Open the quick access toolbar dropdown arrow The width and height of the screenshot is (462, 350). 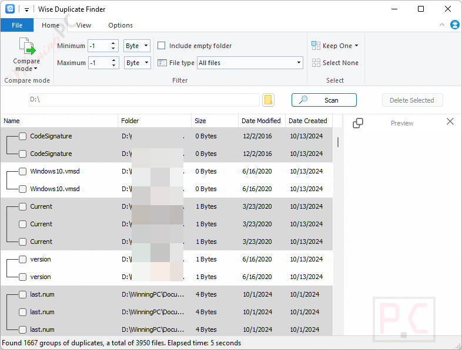(26, 10)
